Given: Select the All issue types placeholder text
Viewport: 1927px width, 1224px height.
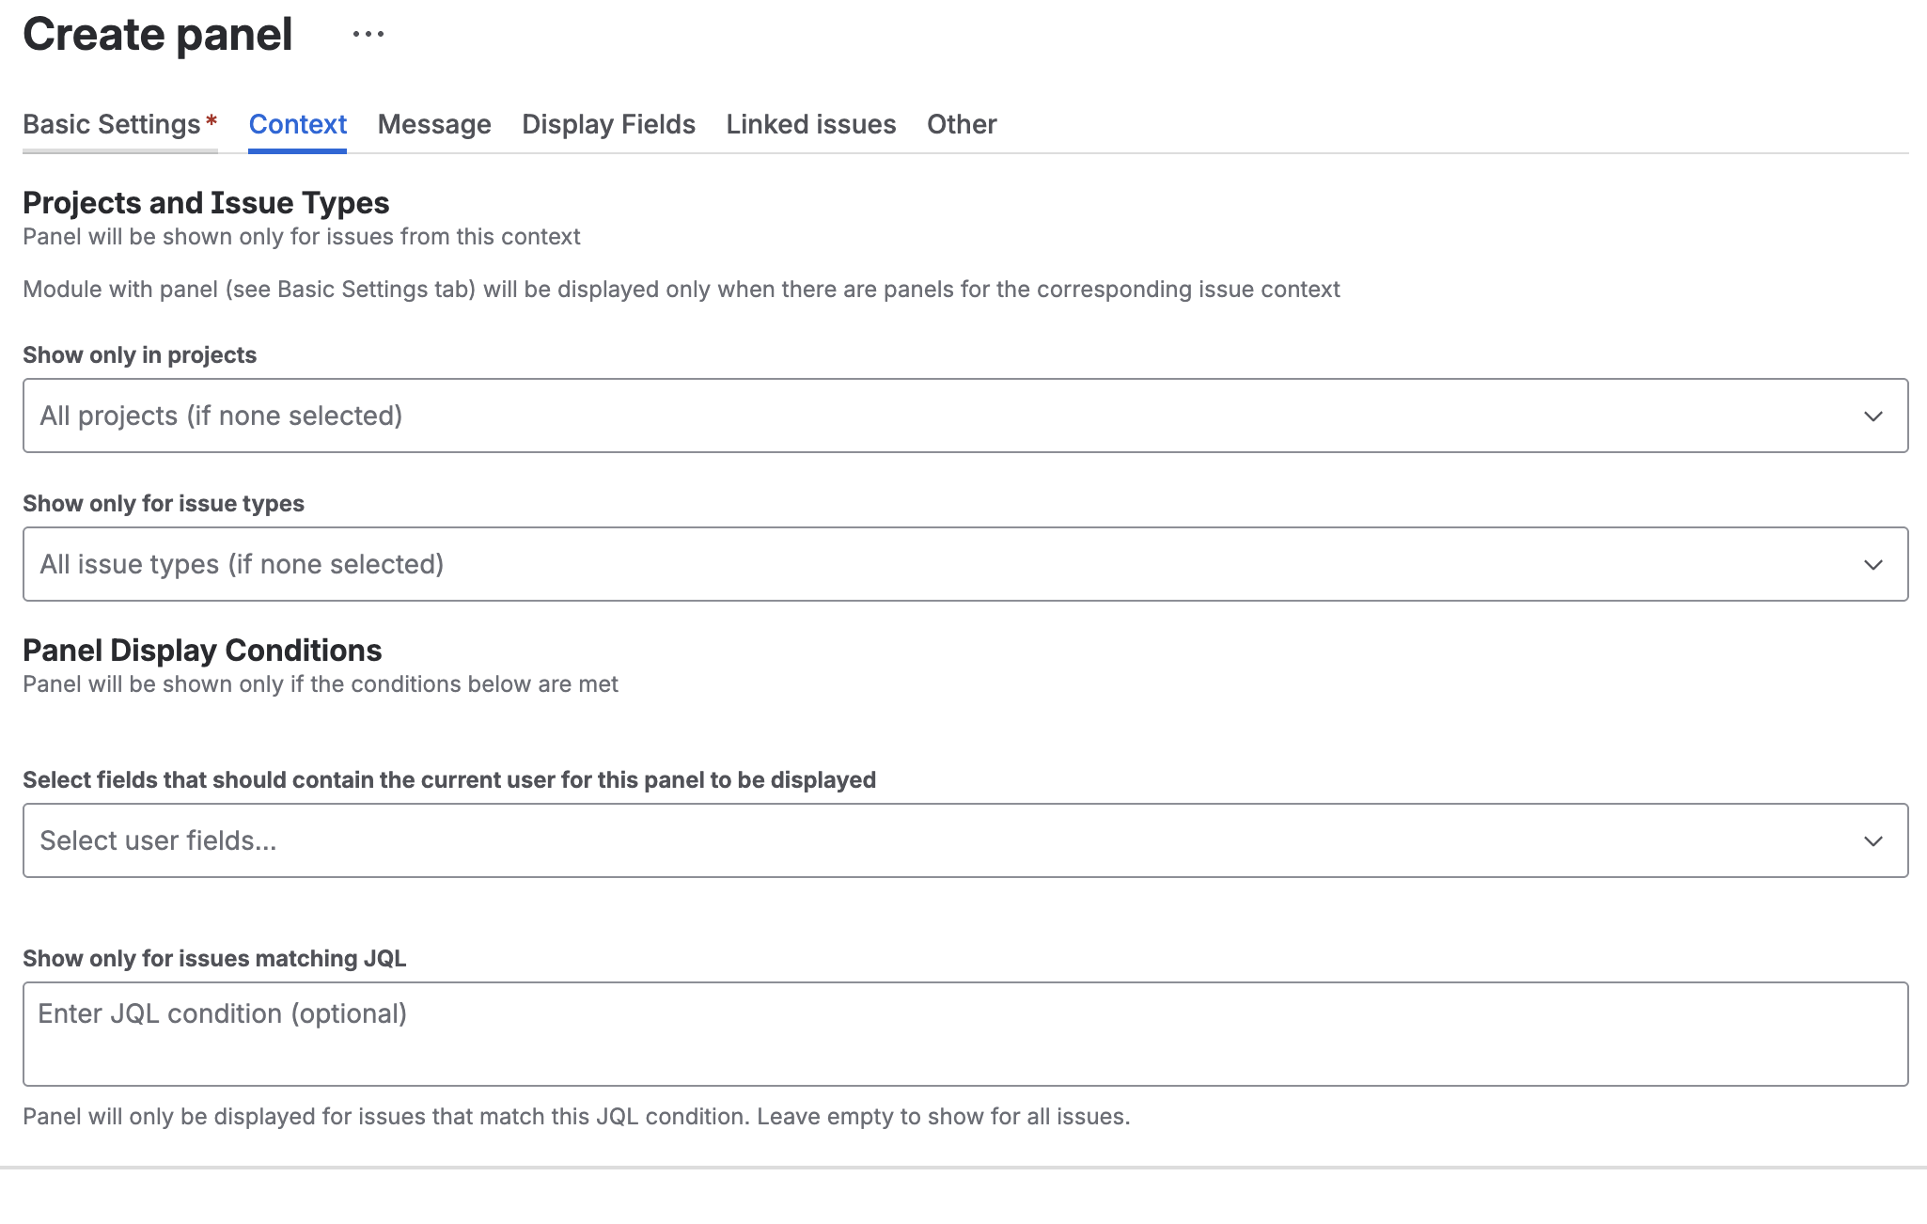Looking at the screenshot, I should [x=240, y=563].
